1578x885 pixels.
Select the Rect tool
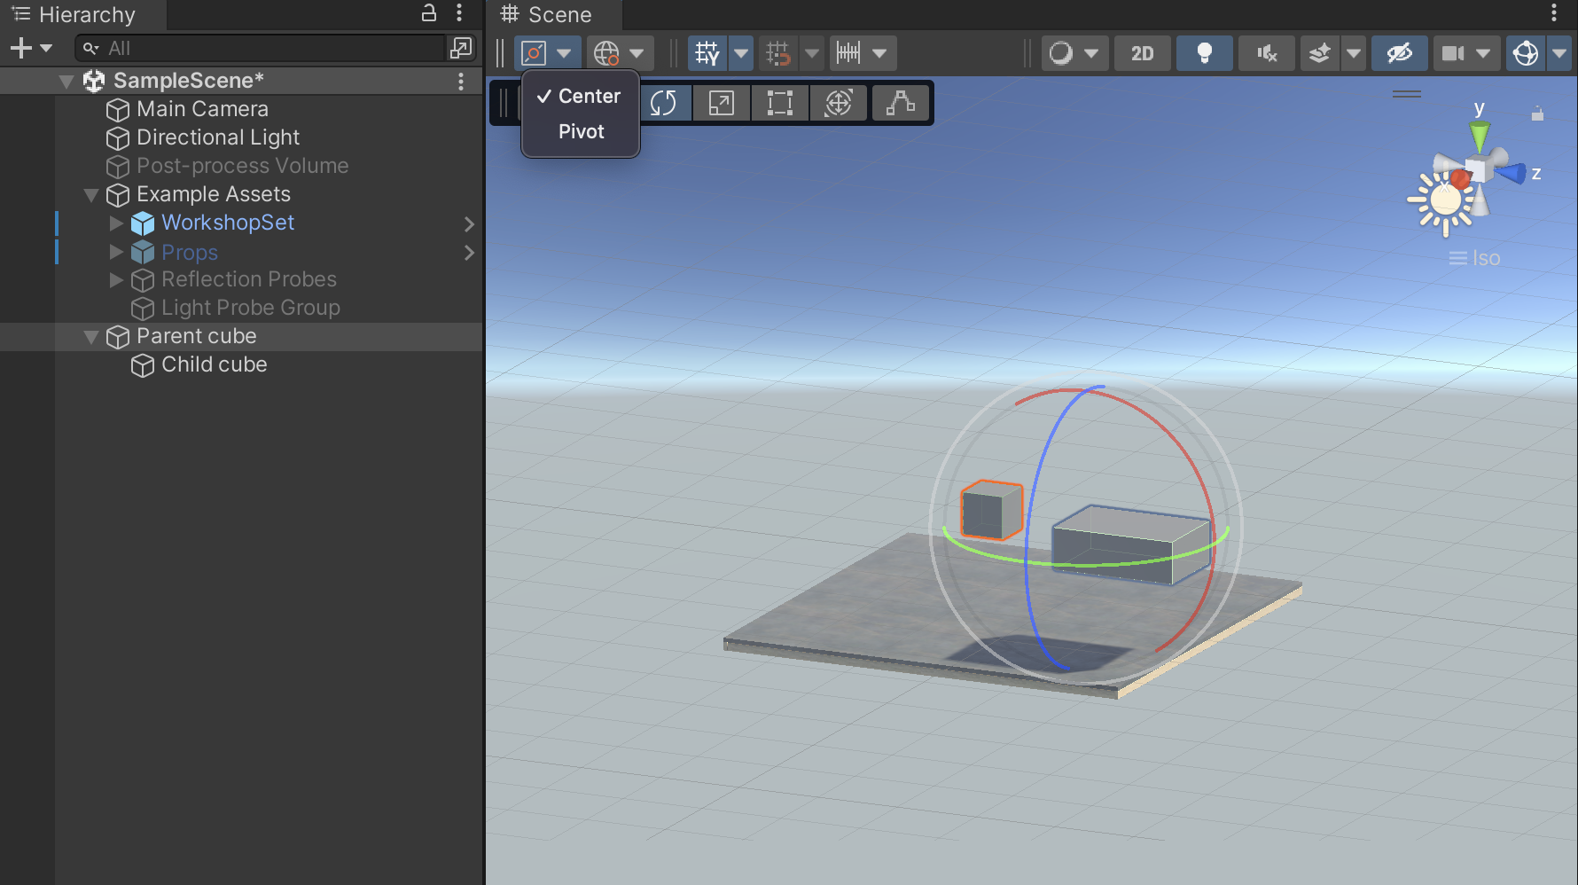pyautogui.click(x=780, y=103)
